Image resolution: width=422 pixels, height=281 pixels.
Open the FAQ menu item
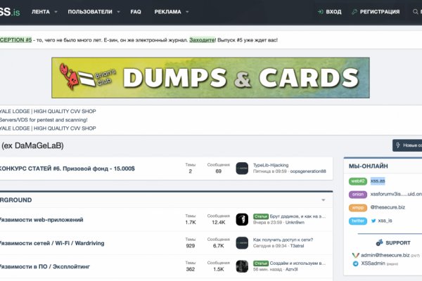(136, 12)
